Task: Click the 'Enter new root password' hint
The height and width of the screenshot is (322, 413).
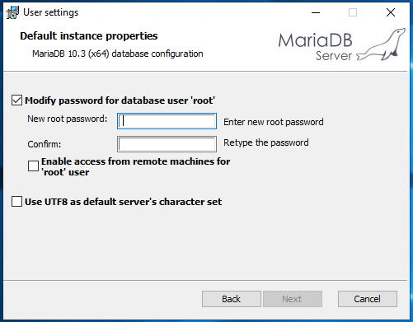Action: point(274,122)
